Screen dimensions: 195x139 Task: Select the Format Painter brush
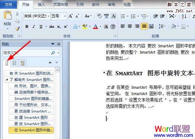click(17, 29)
